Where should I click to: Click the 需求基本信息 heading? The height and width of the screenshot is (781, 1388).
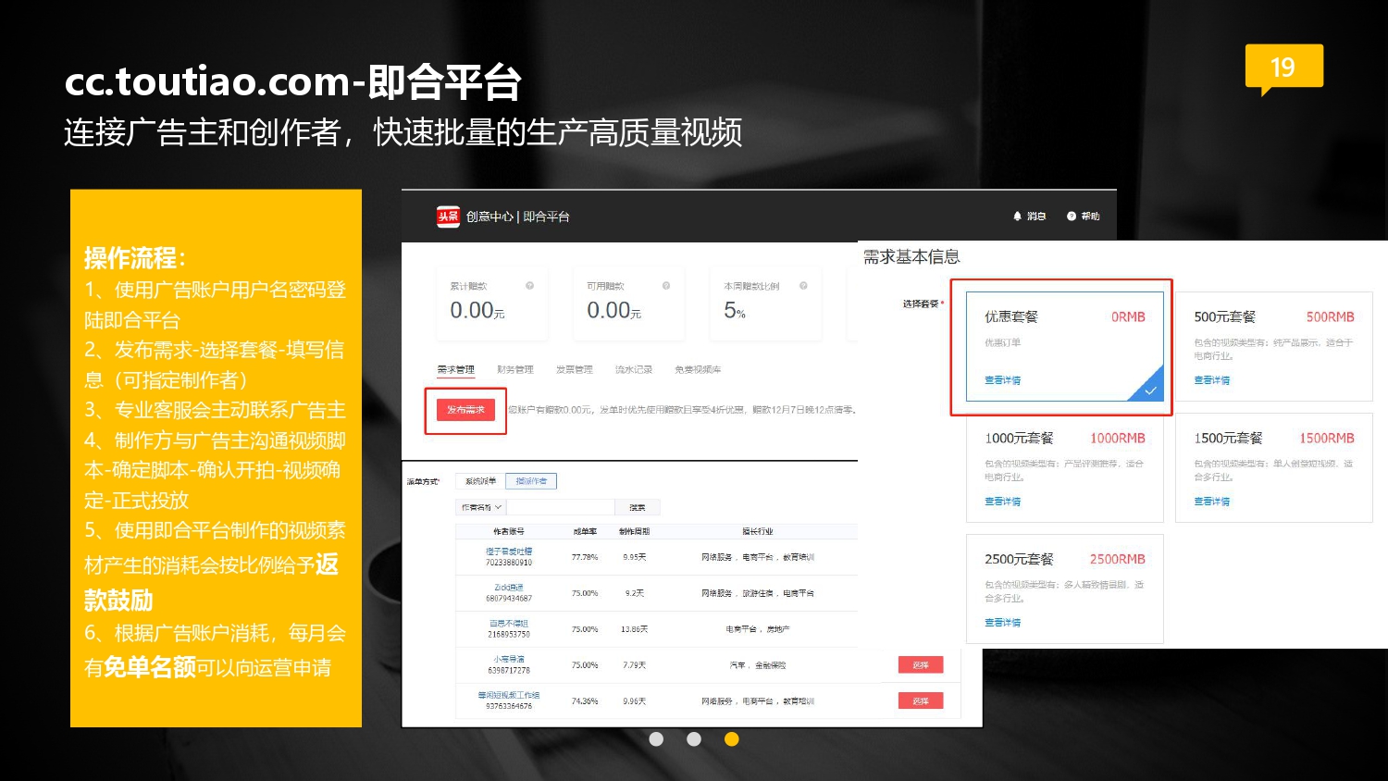coord(911,257)
